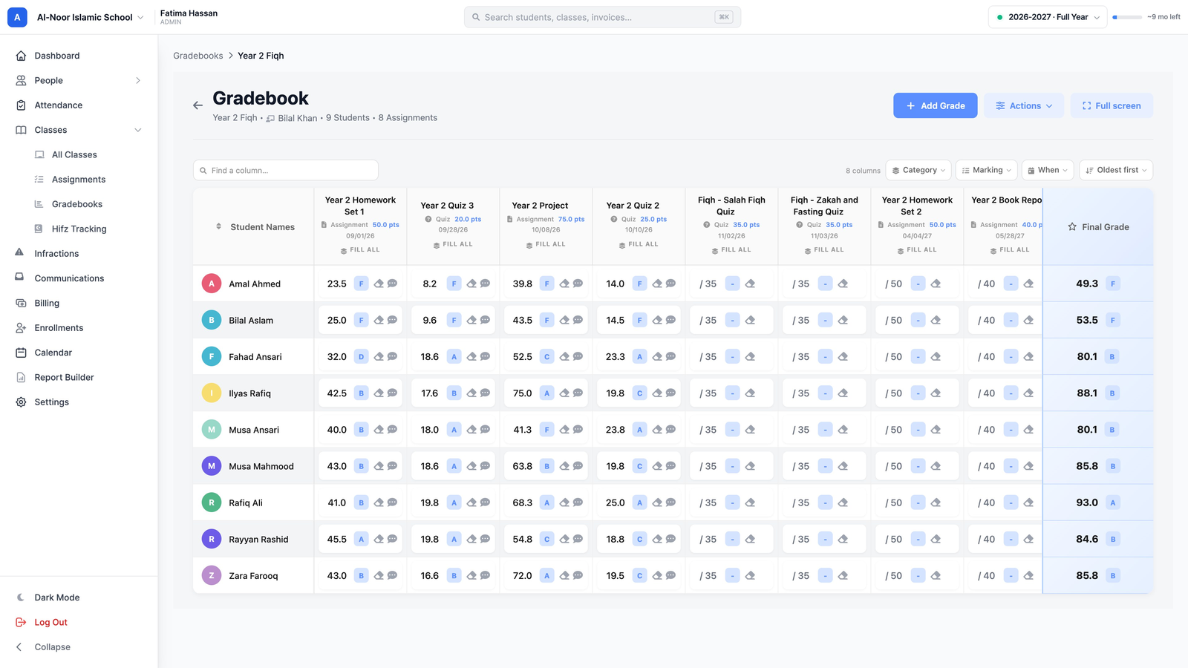Image resolution: width=1188 pixels, height=668 pixels.
Task: Erase Amal Ahmed's Year 2 Homework Set 1 grade
Action: 379,284
